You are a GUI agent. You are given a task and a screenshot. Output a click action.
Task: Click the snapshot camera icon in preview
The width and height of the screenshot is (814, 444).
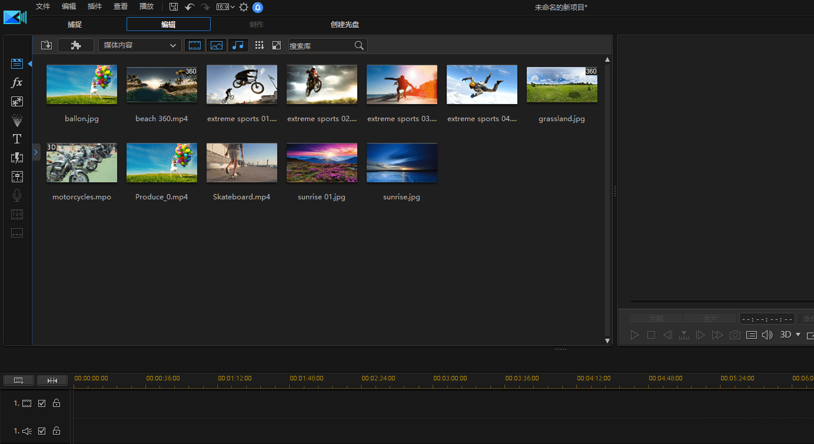click(735, 335)
